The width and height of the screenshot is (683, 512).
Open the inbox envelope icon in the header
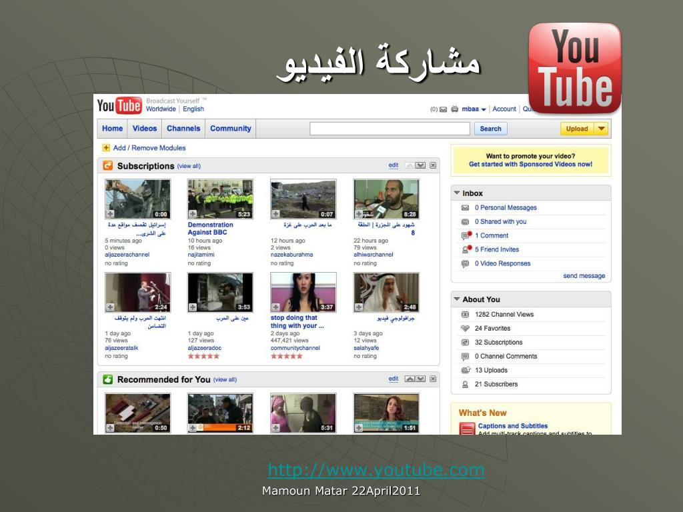pyautogui.click(x=444, y=109)
